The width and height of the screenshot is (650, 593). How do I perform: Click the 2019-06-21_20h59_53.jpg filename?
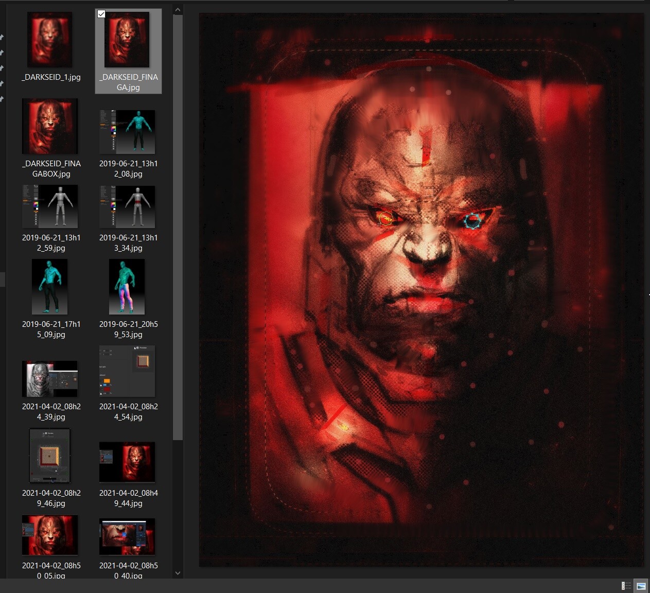[129, 329]
